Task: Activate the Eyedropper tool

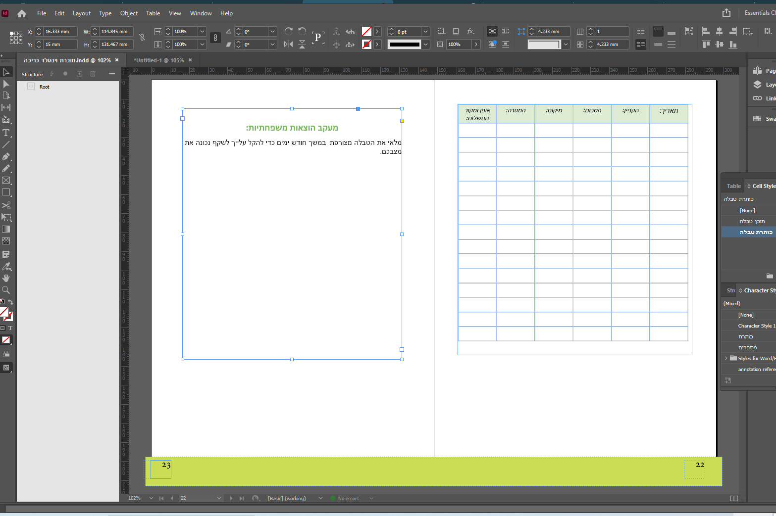Action: (x=6, y=266)
